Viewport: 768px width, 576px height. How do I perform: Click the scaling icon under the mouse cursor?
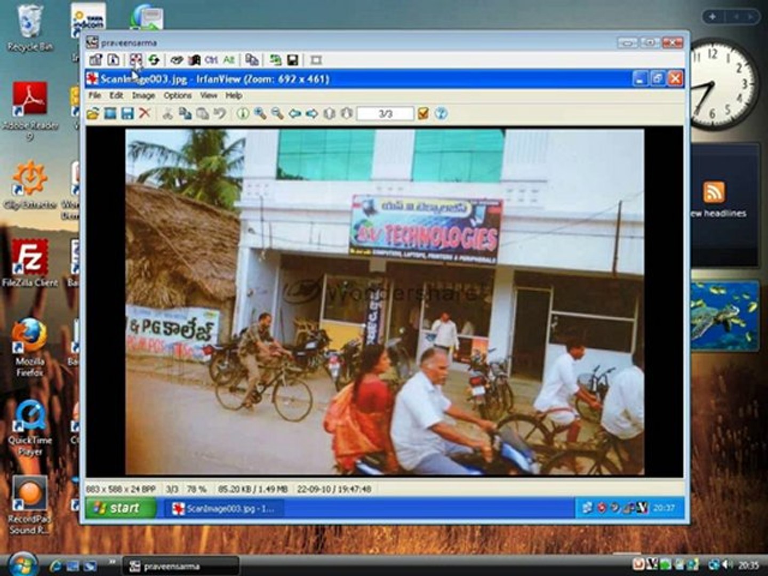135,60
